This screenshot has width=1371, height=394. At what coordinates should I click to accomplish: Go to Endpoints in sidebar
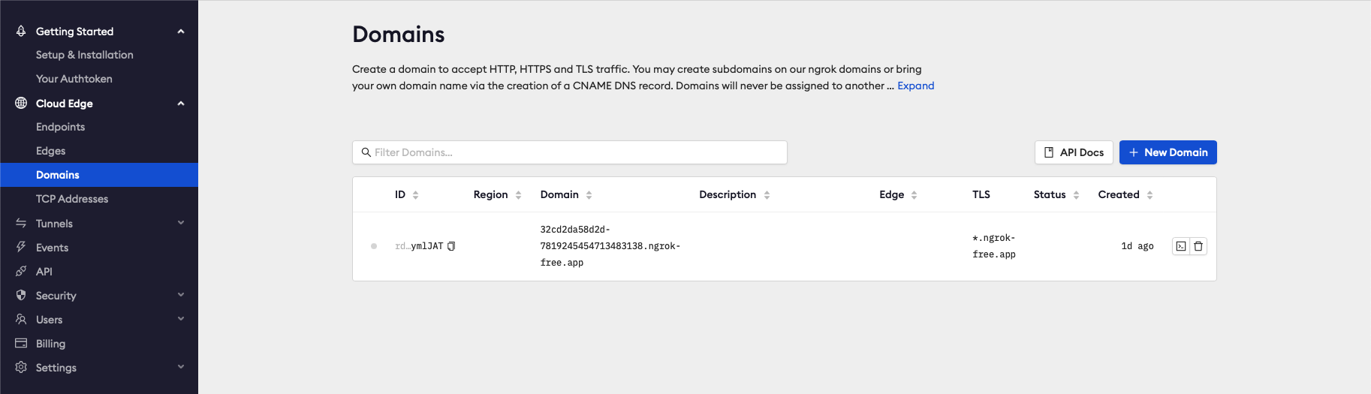point(60,127)
